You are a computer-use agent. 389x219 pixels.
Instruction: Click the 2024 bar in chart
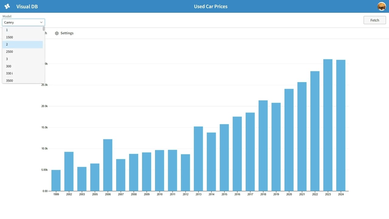(x=341, y=125)
